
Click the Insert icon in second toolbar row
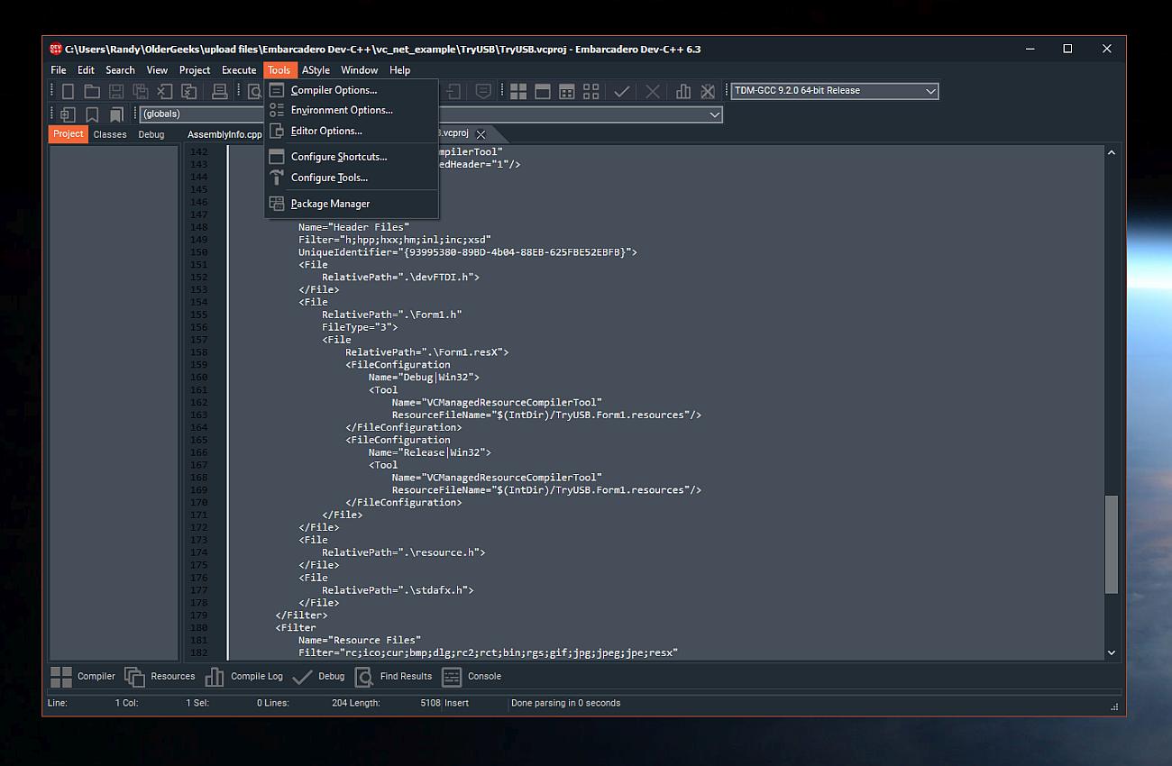(68, 114)
